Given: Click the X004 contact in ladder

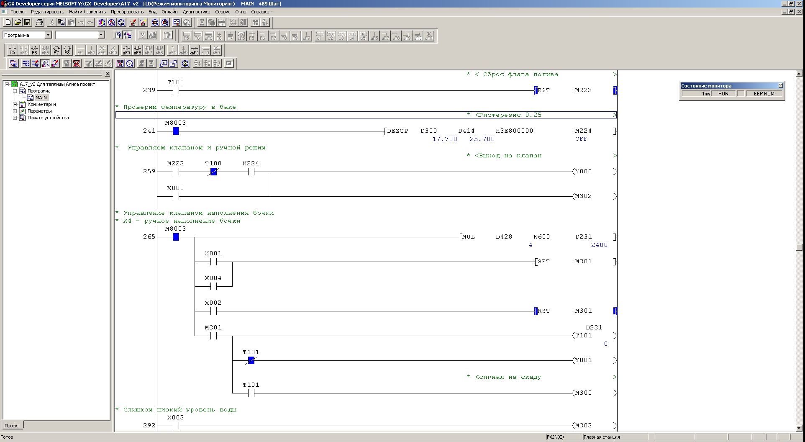Looking at the screenshot, I should [x=213, y=286].
